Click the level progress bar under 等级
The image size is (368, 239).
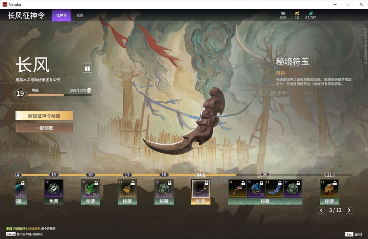[59, 95]
